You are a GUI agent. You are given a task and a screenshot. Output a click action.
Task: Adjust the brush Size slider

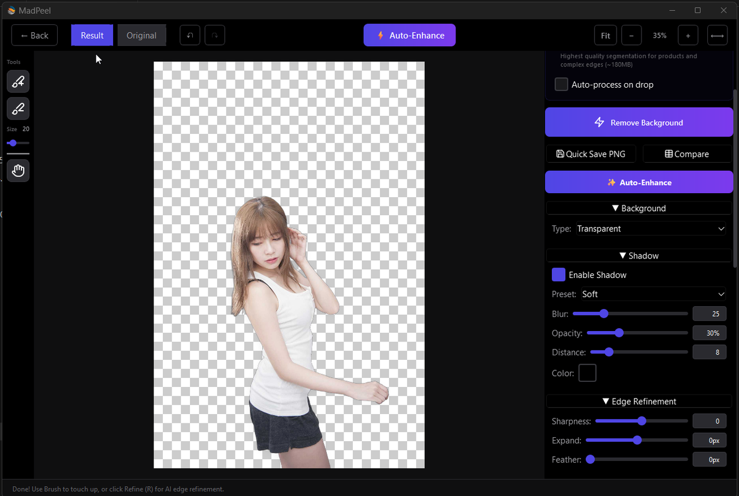18,143
